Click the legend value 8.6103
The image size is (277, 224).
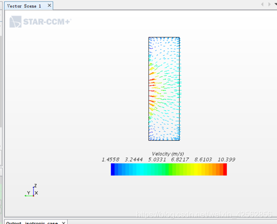203,160
